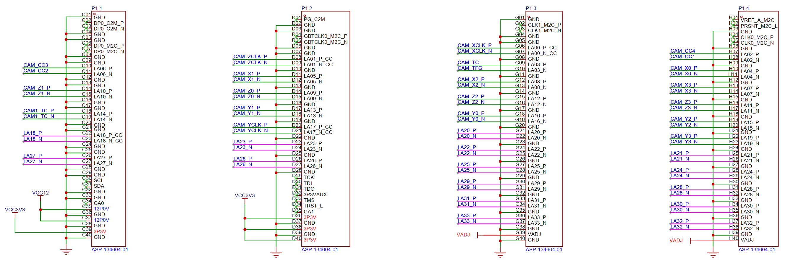This screenshot has width=788, height=261.
Task: Select the PRSNT_M2C_L pin name
Action: pos(759,26)
